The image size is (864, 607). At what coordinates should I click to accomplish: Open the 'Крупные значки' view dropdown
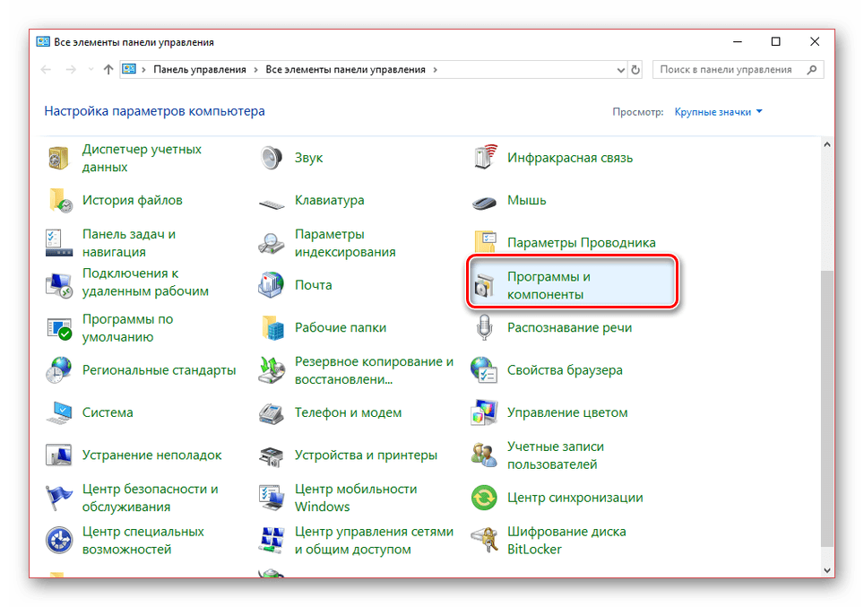(719, 112)
